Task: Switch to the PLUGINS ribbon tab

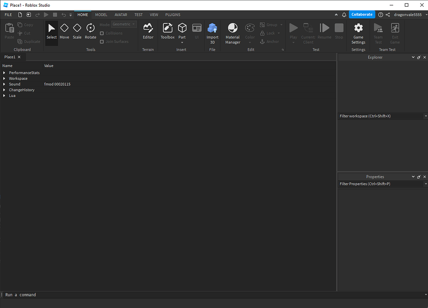Action: tap(173, 15)
